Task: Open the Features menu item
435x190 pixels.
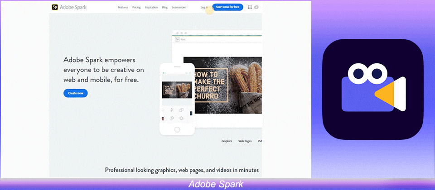Action: [123, 8]
